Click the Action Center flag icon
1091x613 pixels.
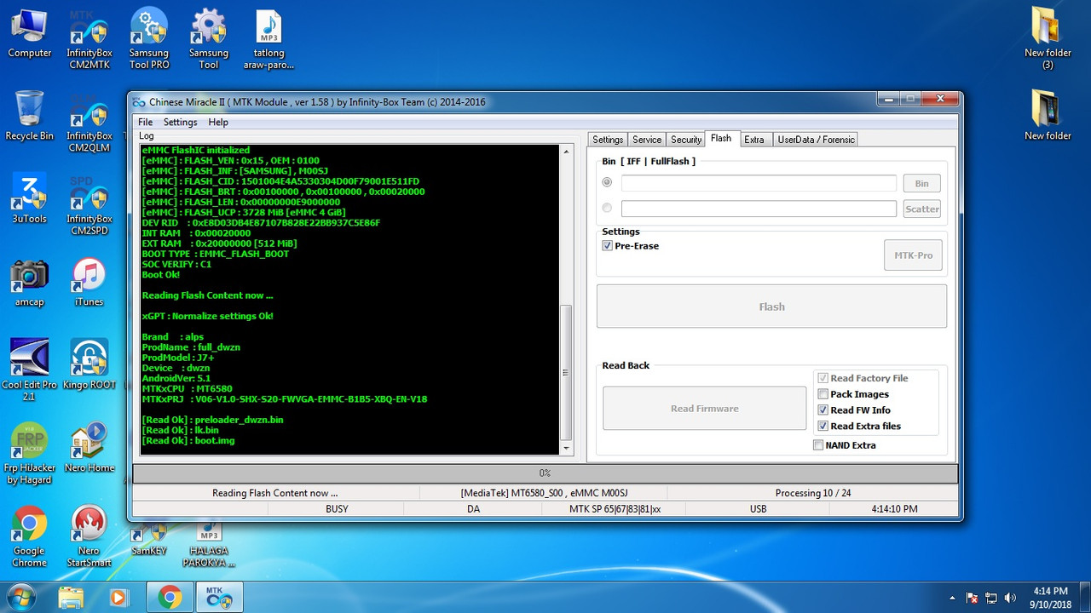coord(972,598)
